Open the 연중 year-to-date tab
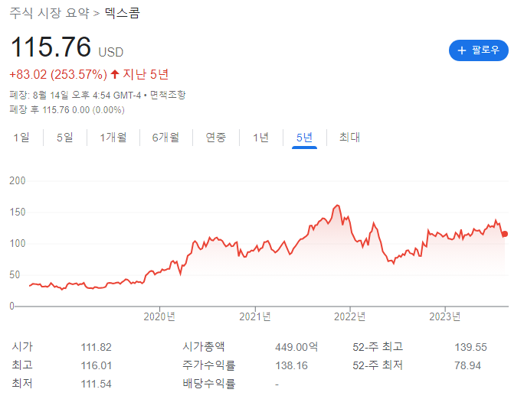The height and width of the screenshot is (399, 524). click(216, 138)
